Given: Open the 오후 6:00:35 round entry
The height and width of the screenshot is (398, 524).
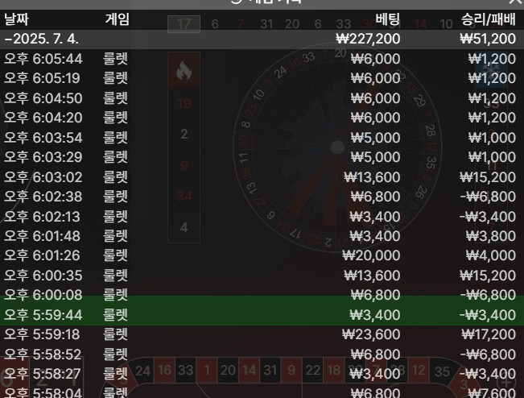Looking at the screenshot, I should [262, 275].
